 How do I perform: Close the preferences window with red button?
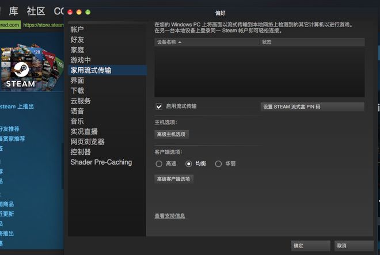70,12
